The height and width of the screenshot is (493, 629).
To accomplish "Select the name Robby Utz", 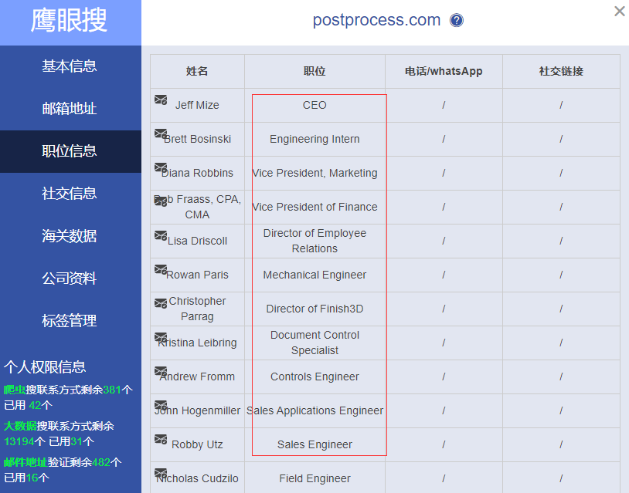I will (197, 445).
